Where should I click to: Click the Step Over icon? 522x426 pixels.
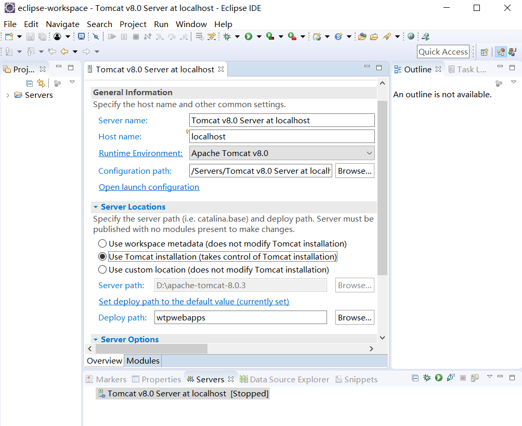[x=172, y=36]
